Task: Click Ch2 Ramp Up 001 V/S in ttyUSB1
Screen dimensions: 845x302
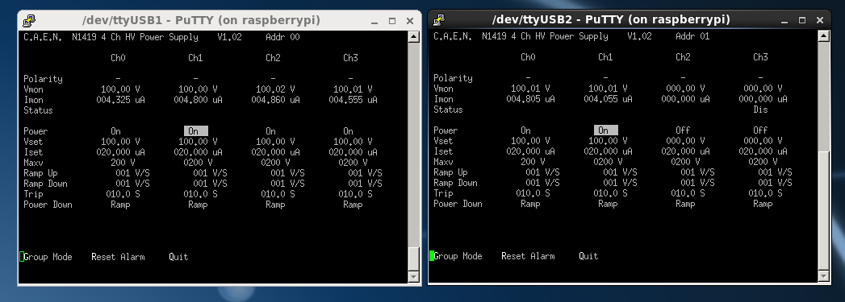Action: point(288,173)
